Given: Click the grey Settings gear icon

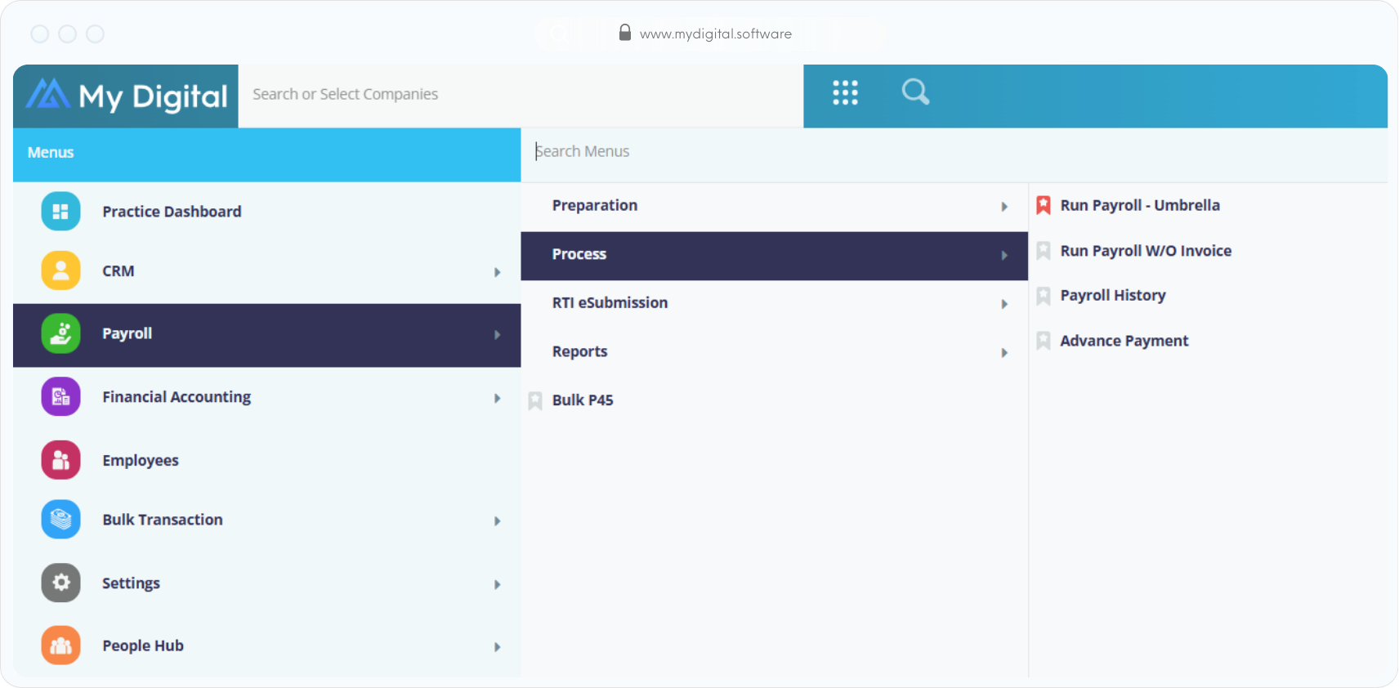Looking at the screenshot, I should pyautogui.click(x=60, y=583).
